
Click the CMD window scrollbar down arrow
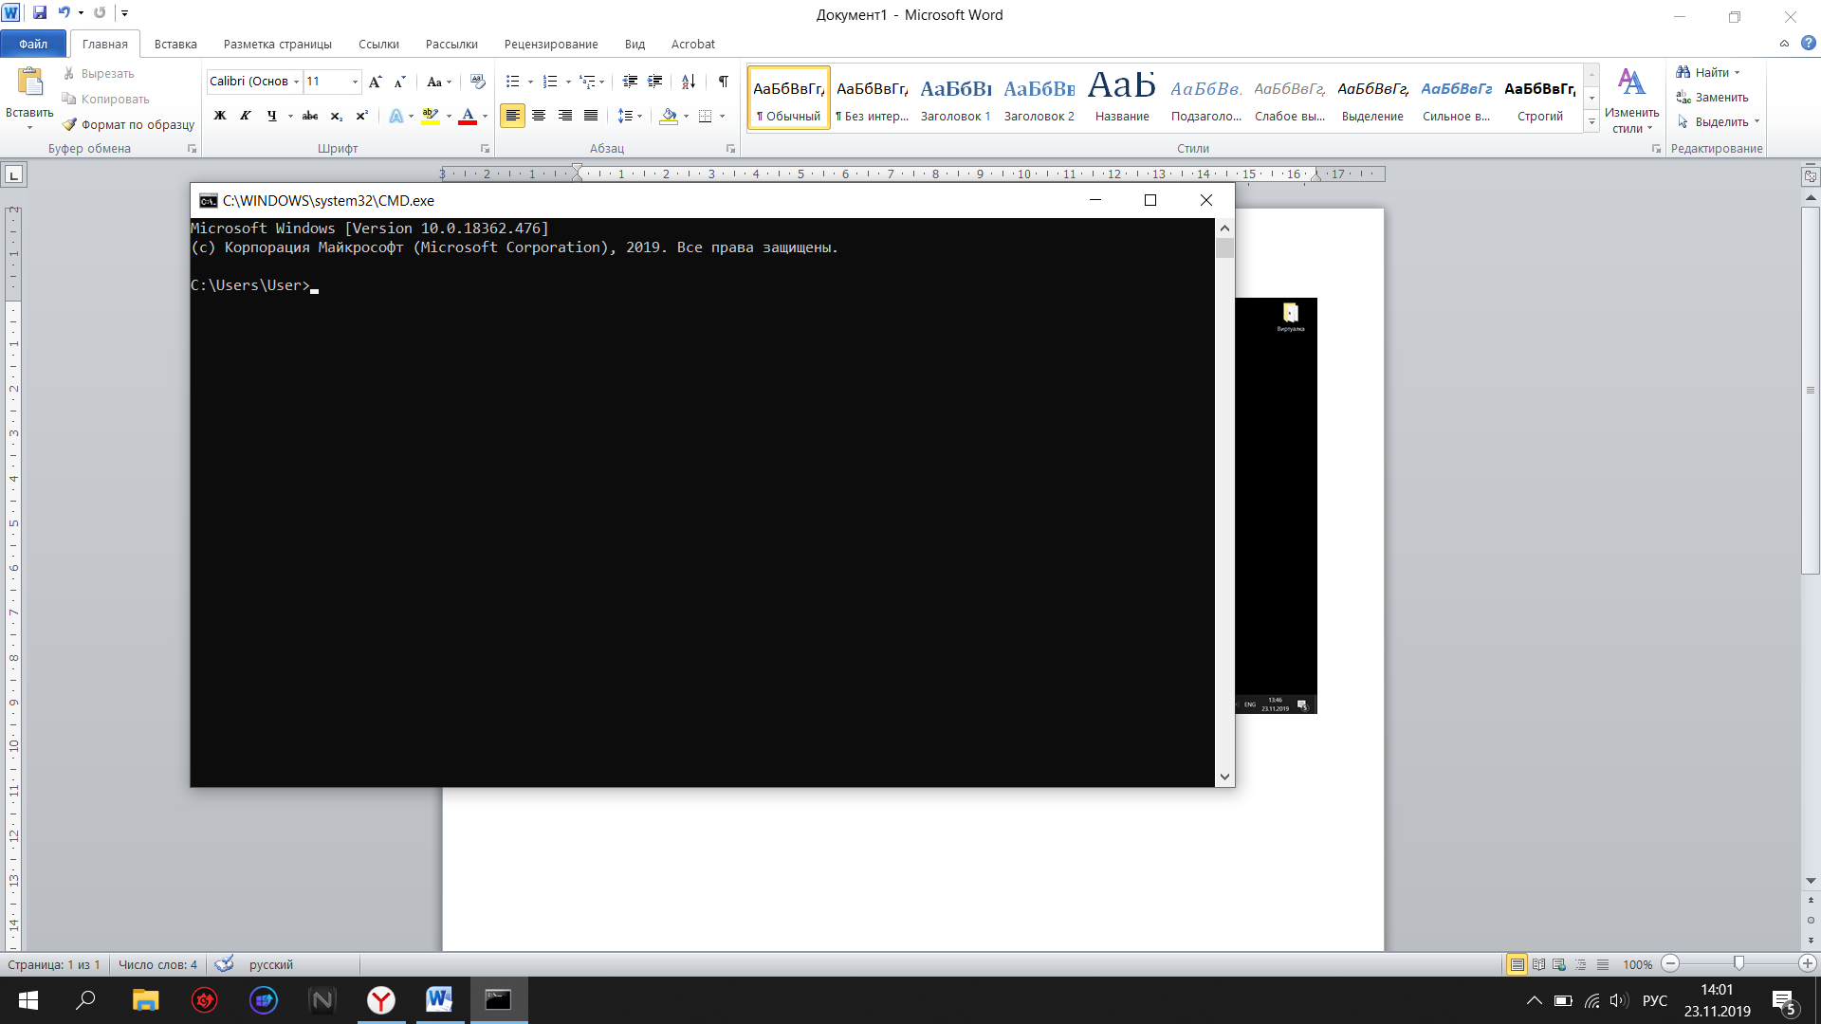(1224, 777)
